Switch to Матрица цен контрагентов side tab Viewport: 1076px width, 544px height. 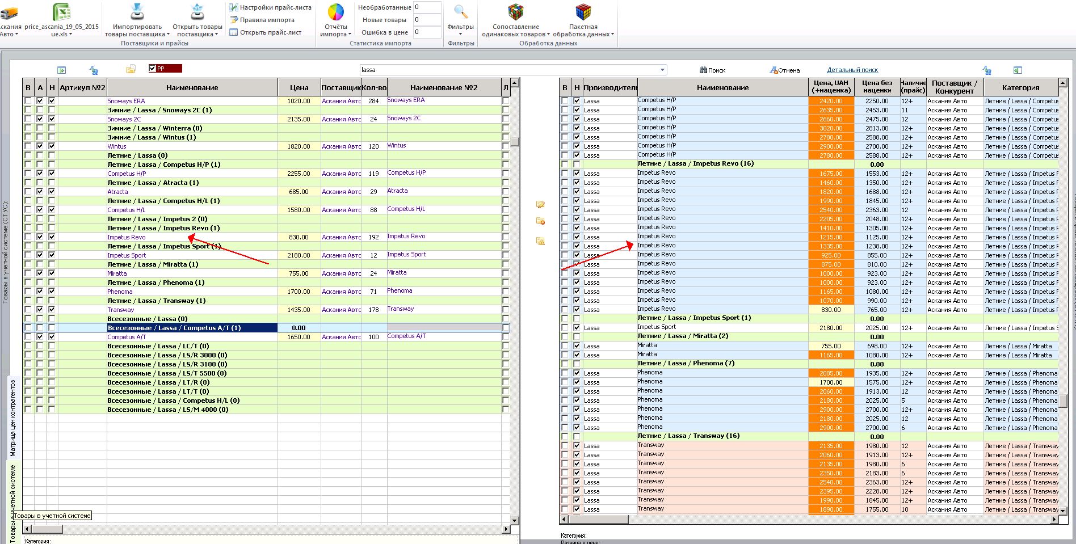12,418
